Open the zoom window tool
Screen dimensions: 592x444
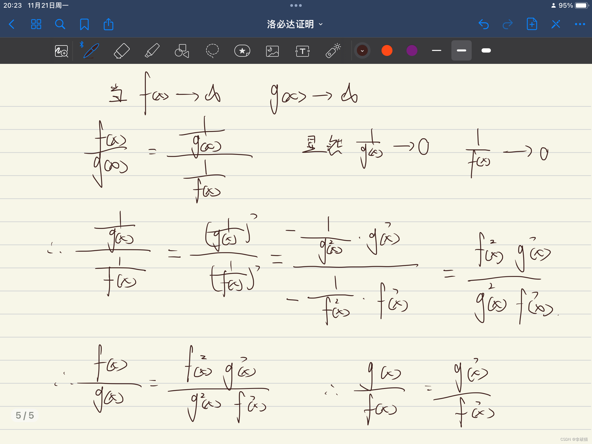pos(61,51)
